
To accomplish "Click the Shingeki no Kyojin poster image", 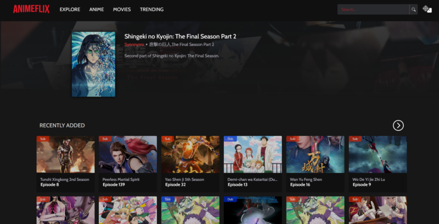I will [x=93, y=64].
